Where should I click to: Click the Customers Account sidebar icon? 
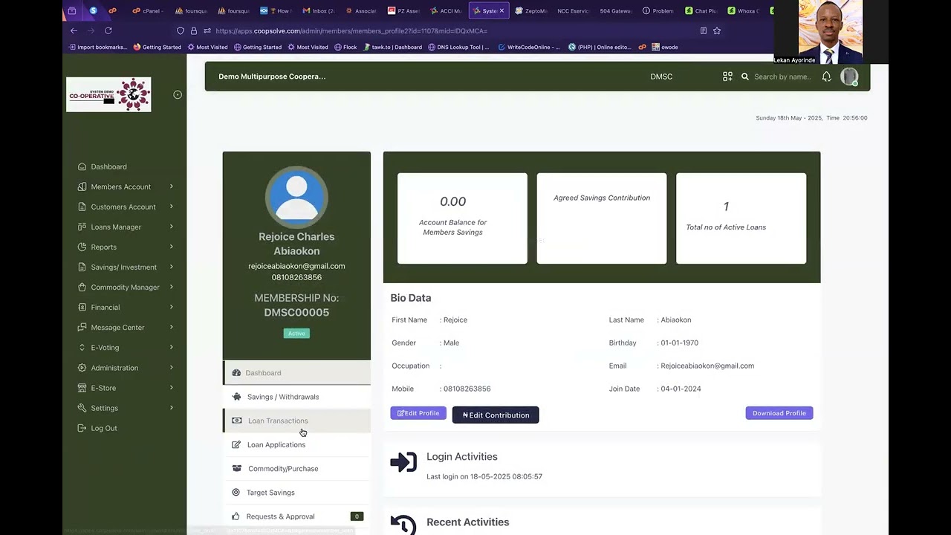(82, 207)
